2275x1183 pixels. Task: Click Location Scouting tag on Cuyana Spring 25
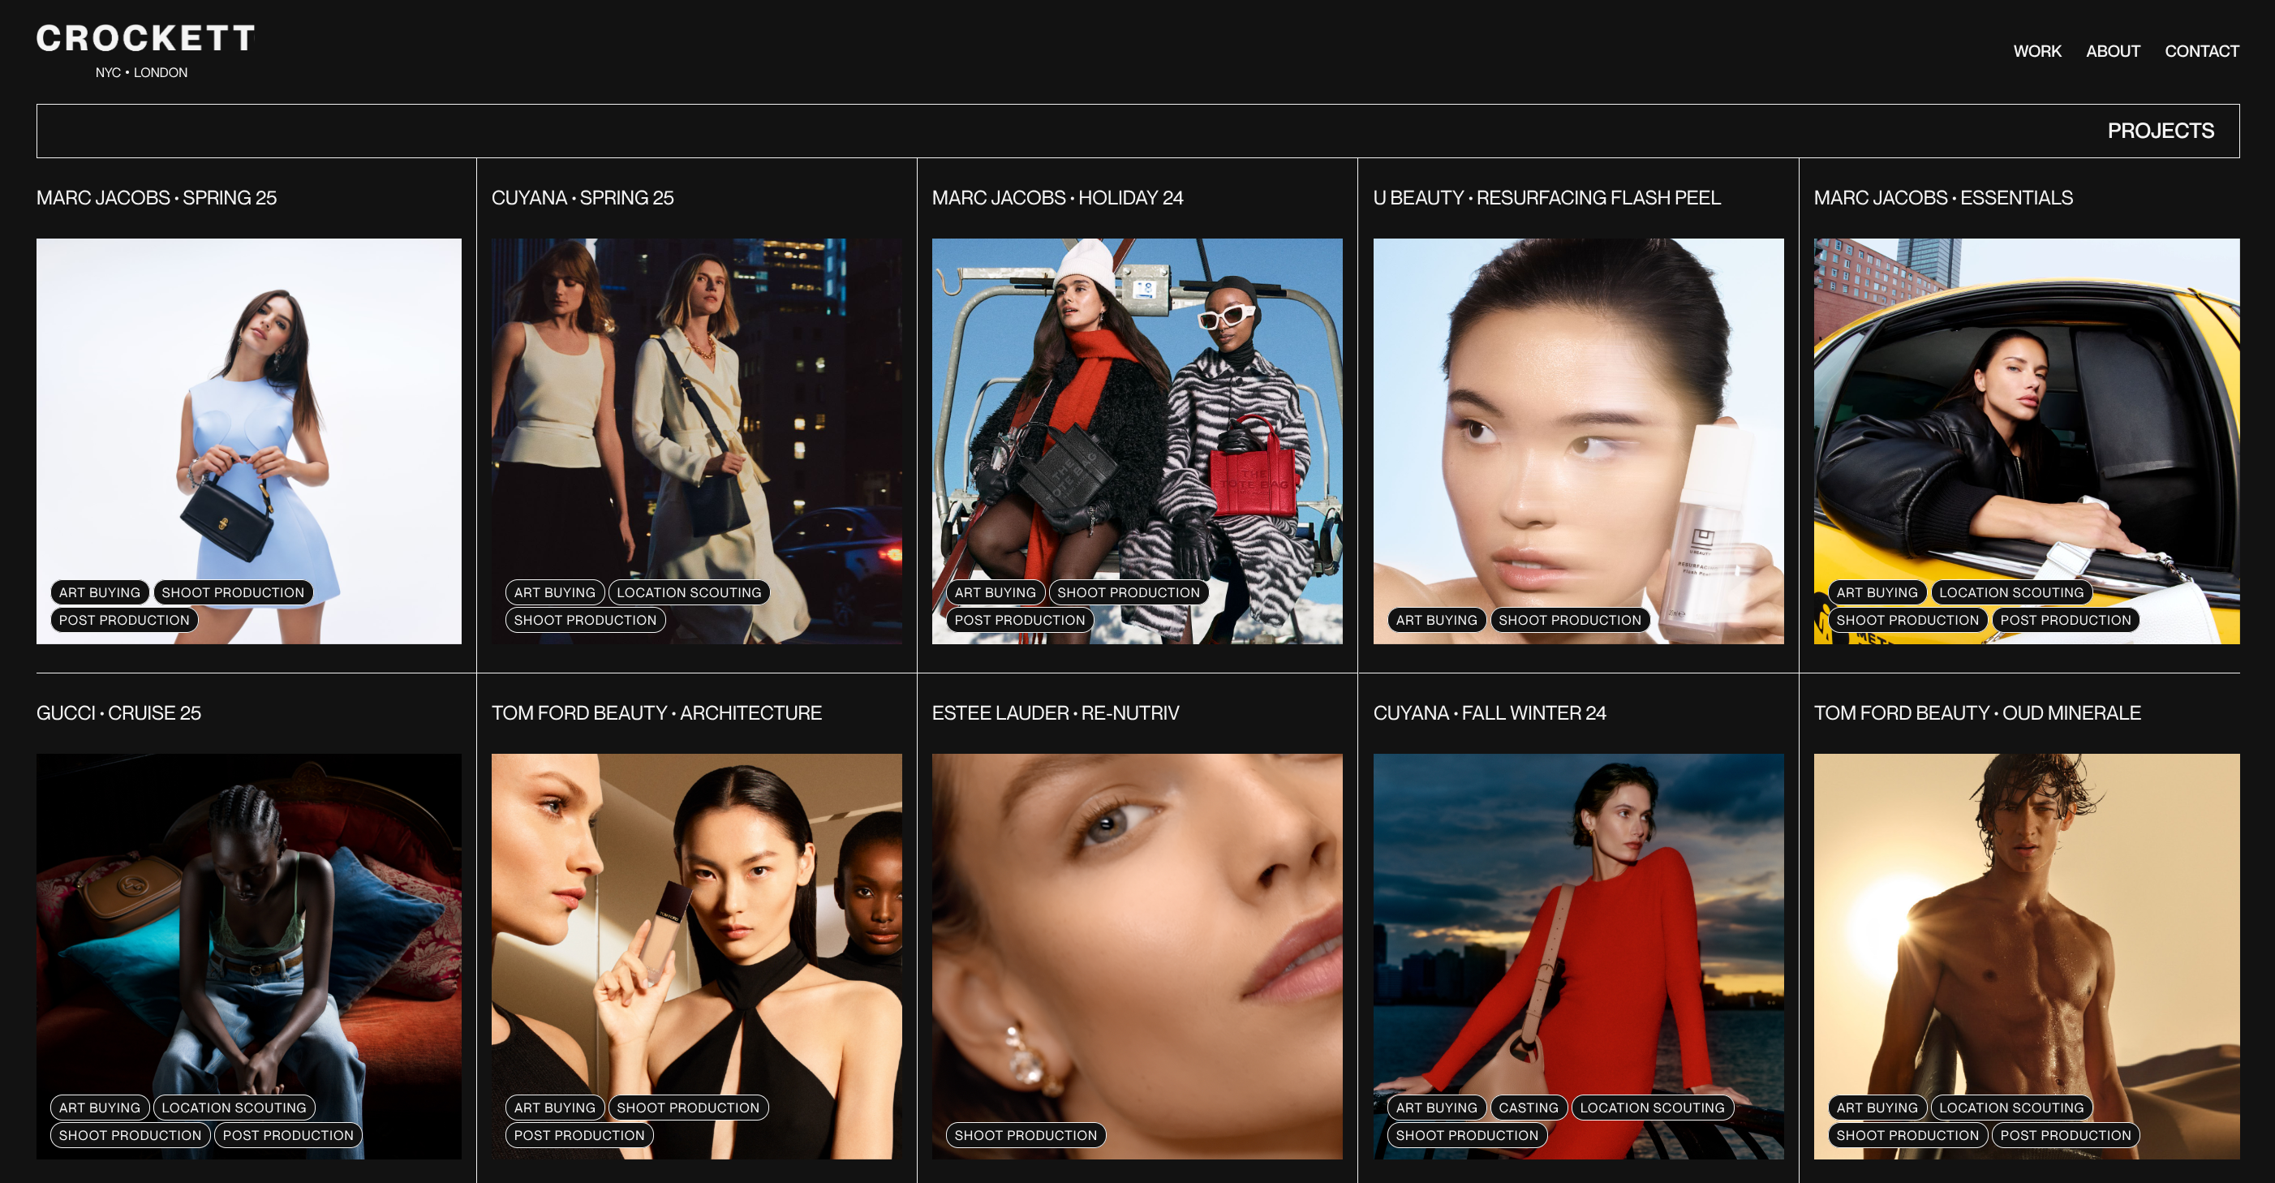(x=689, y=593)
